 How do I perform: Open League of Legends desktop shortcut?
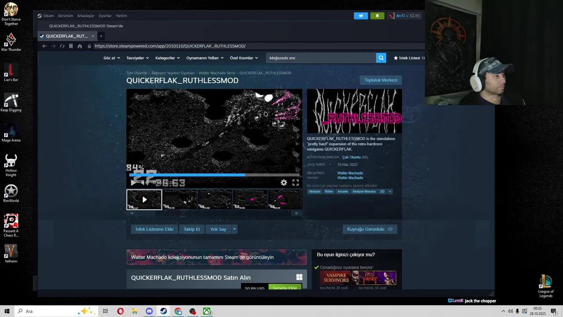[x=546, y=286]
